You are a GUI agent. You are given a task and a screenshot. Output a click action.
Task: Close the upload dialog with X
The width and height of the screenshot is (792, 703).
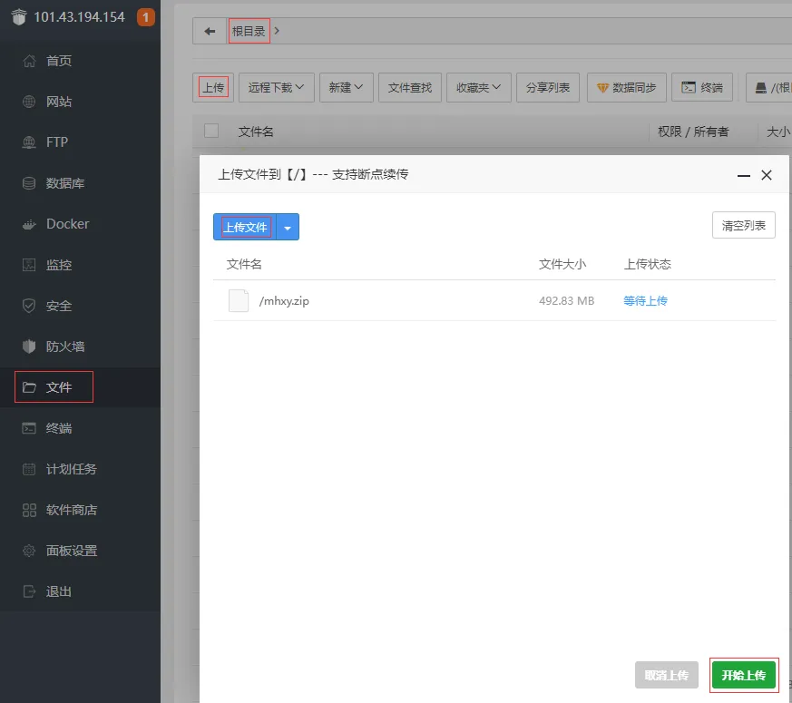(x=767, y=175)
